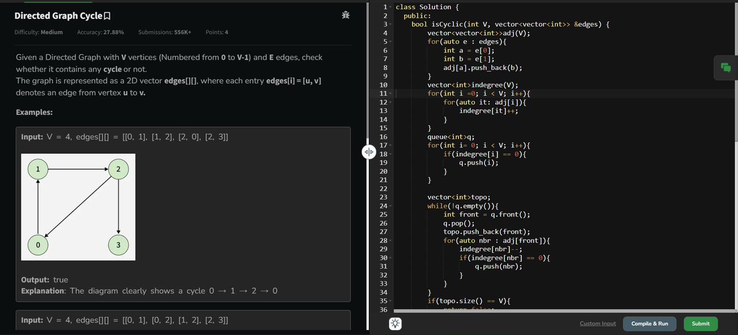
Task: Place cursor on line 16 queue<int>q
Action: pyautogui.click(x=451, y=137)
